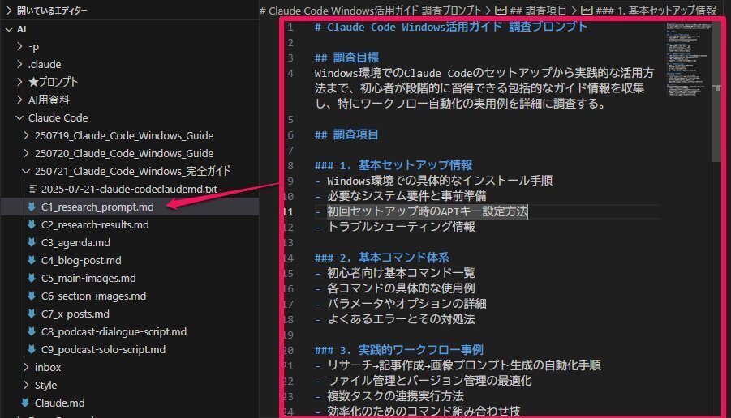Image resolution: width=731 pixels, height=418 pixels.
Task: Click the C6_section-images.md markdown file icon
Action: click(x=32, y=296)
